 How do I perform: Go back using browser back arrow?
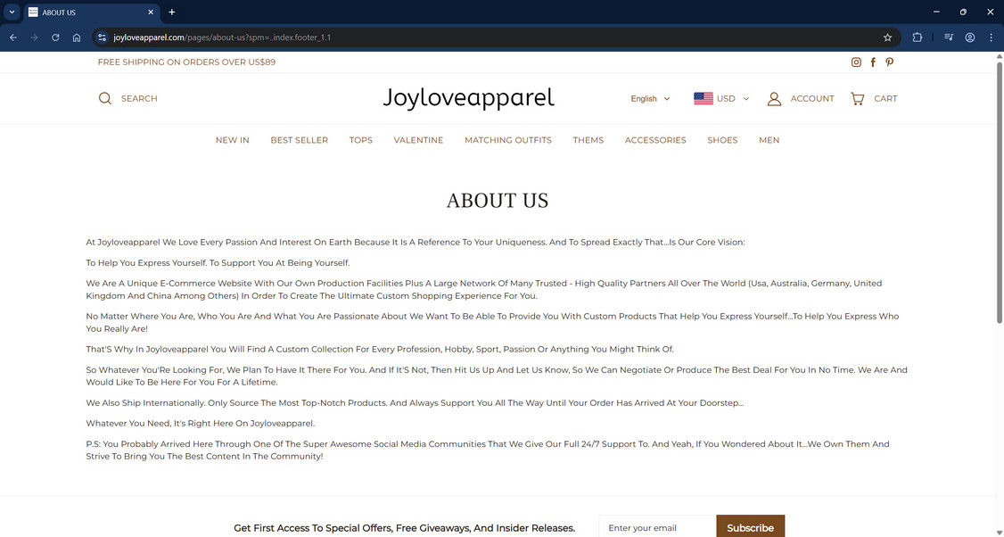click(13, 37)
